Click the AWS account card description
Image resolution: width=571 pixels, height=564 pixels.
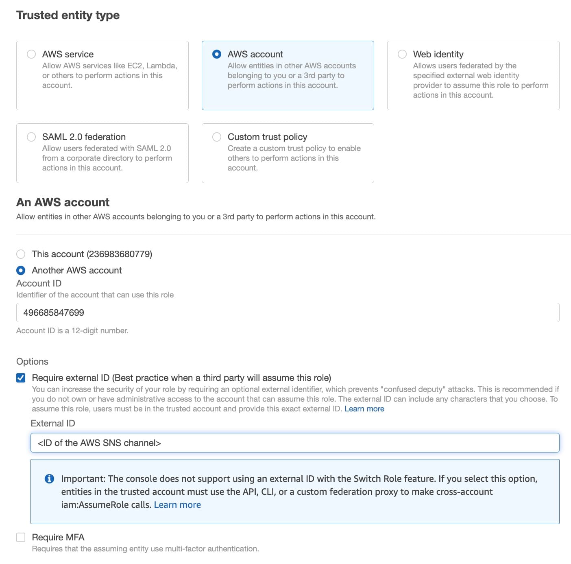click(291, 75)
